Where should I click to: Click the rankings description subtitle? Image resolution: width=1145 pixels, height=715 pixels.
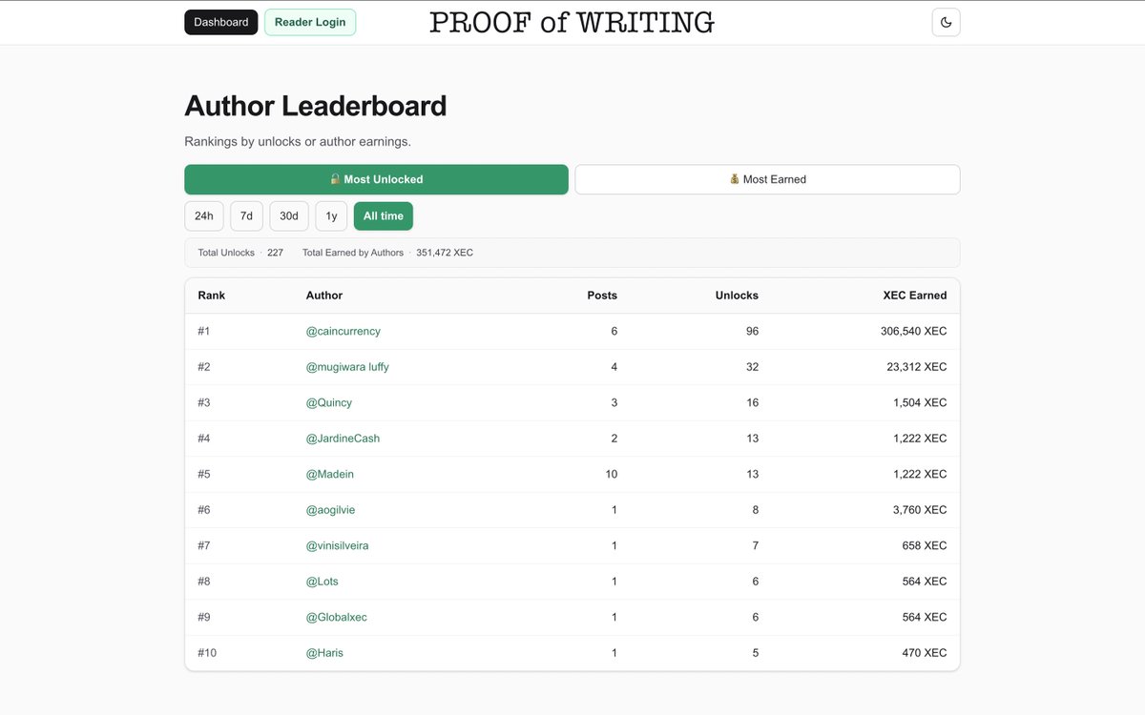298,142
